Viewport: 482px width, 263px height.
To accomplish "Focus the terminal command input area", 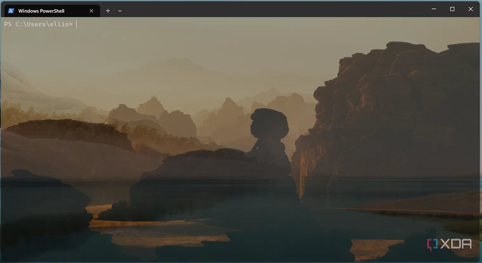I will point(240,139).
